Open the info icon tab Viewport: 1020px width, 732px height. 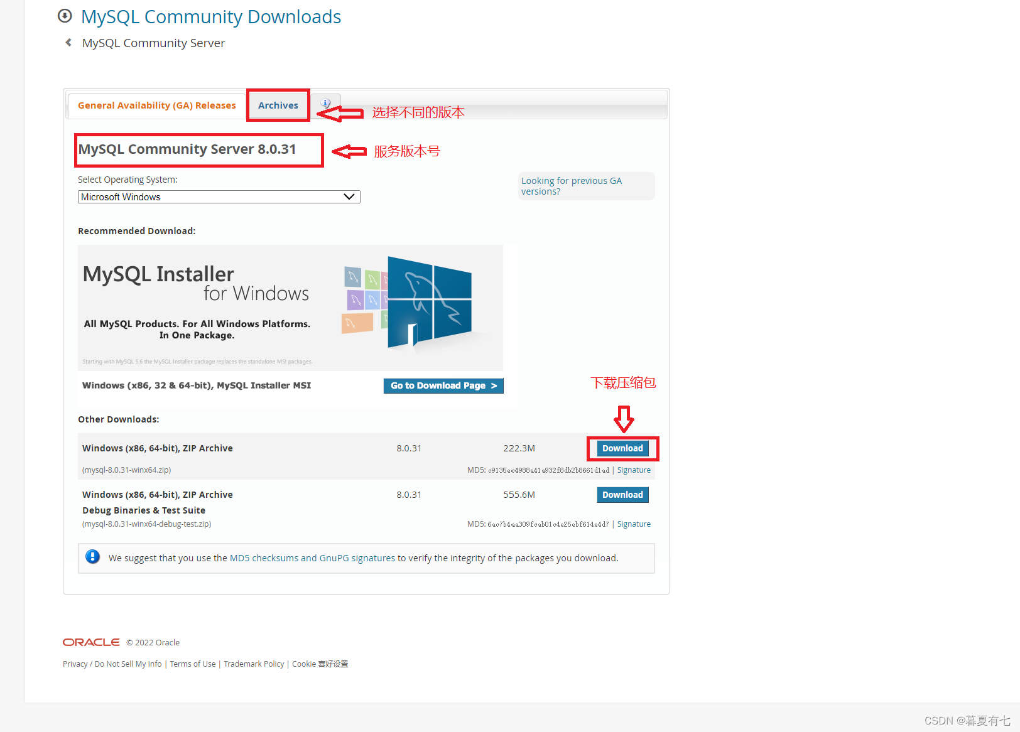pyautogui.click(x=325, y=104)
